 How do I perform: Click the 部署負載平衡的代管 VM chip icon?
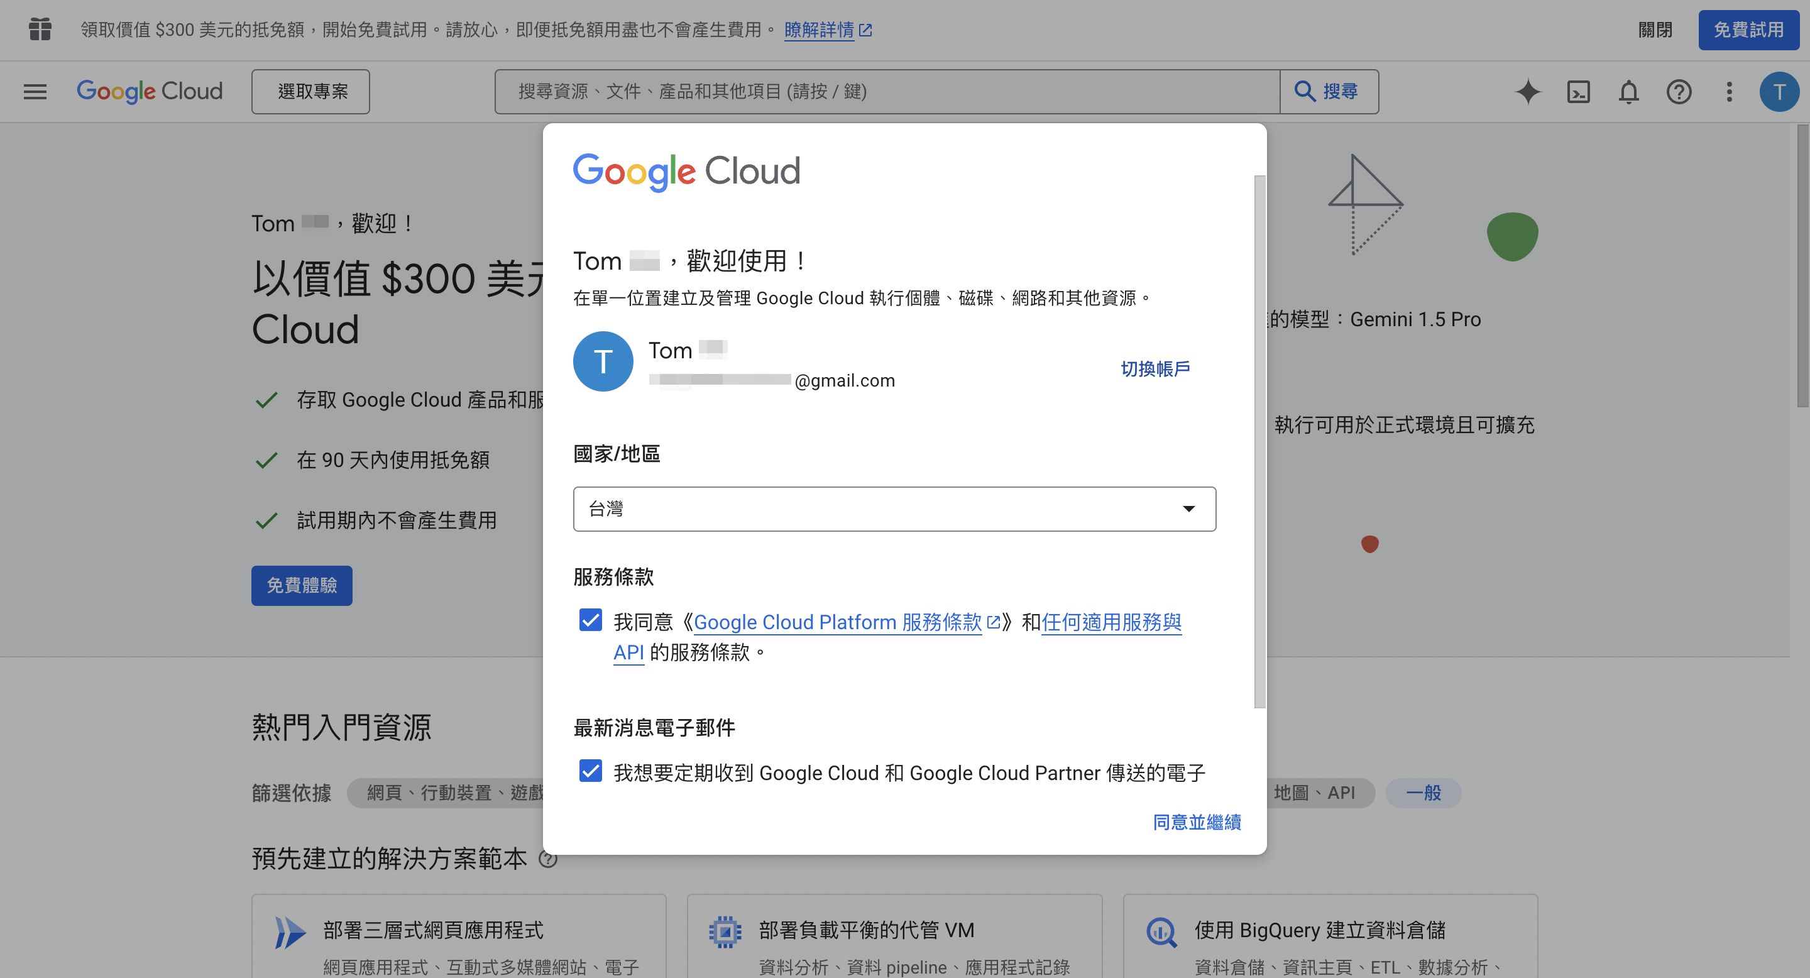point(726,932)
